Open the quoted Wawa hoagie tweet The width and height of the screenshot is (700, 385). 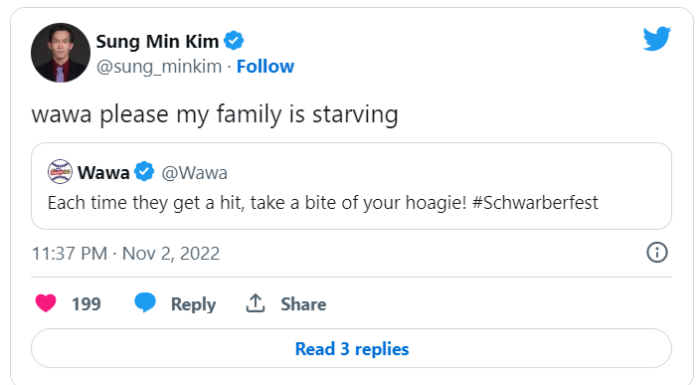click(351, 186)
